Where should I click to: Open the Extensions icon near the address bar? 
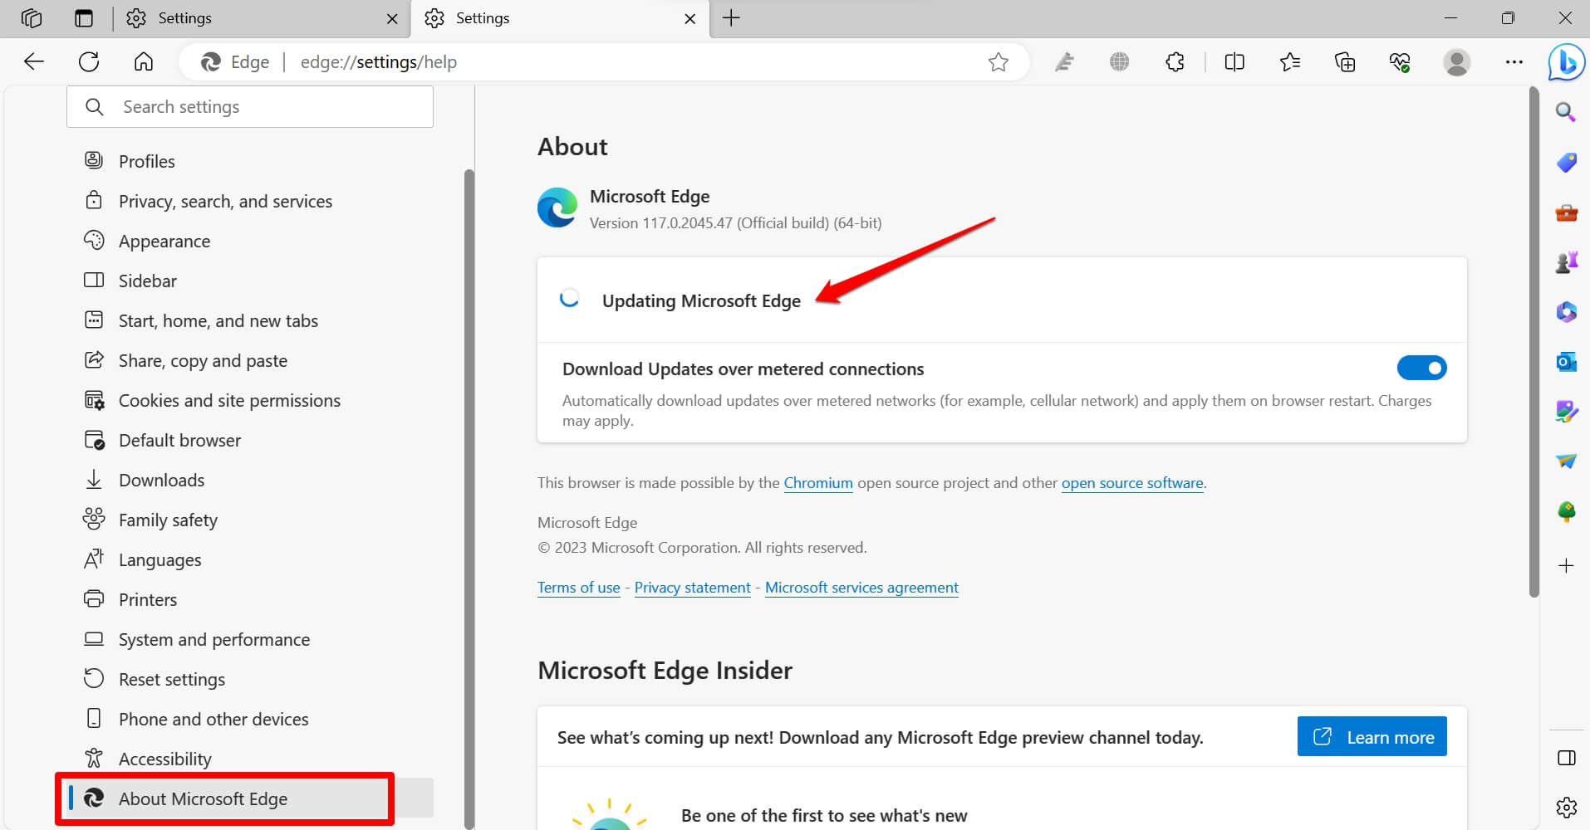tap(1175, 61)
